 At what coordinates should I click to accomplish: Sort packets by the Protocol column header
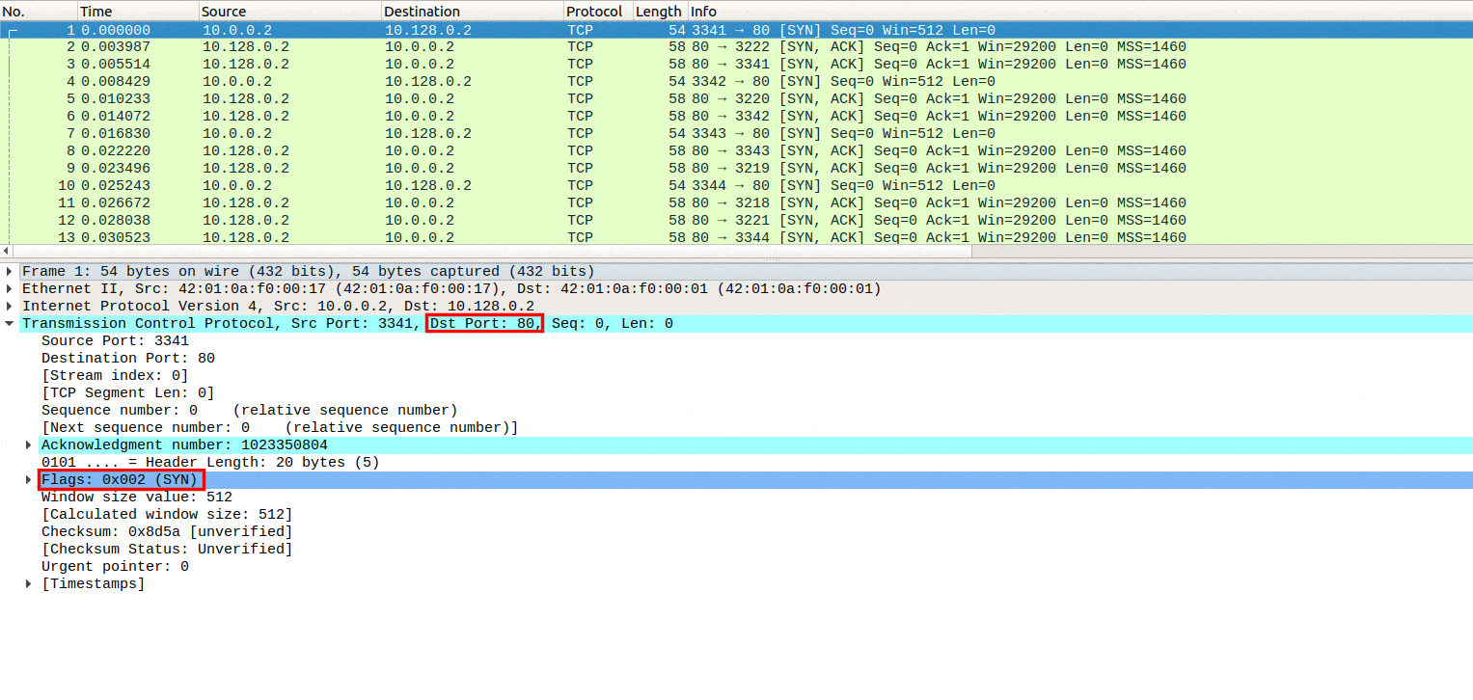[x=598, y=12]
